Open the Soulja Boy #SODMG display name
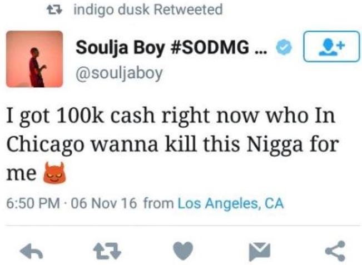 tap(171, 47)
